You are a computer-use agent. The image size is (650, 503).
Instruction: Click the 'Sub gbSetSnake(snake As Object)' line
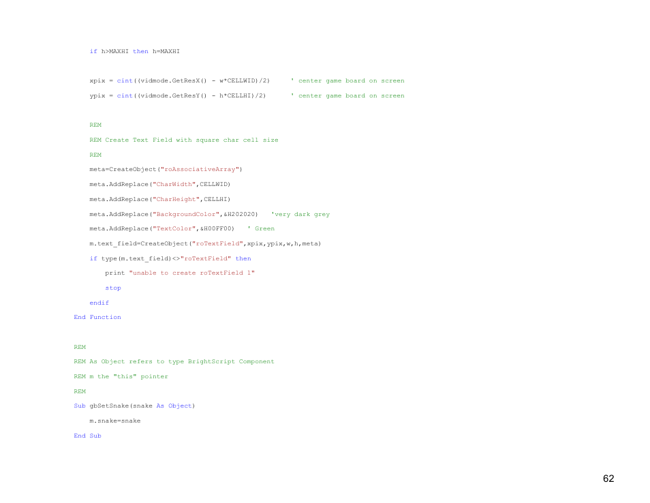[x=134, y=406]
